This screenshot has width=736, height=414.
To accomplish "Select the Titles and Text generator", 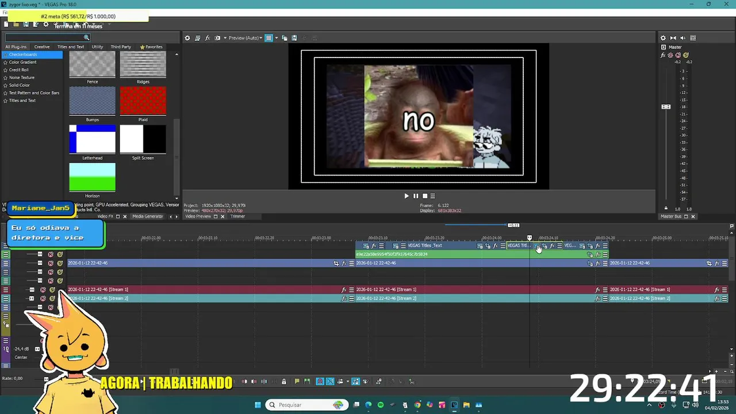I will point(22,100).
